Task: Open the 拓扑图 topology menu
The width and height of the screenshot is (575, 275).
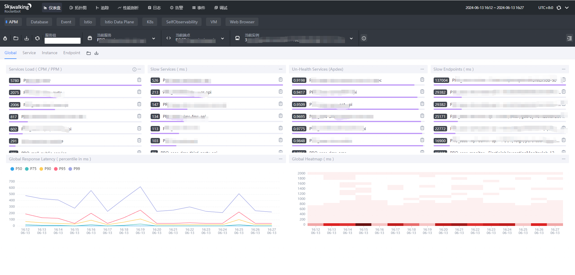Action: click(78, 8)
